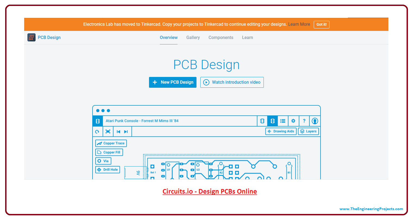The image size is (412, 221).
Task: Open the Circuits.io Design PCBs Online link
Action: click(210, 191)
